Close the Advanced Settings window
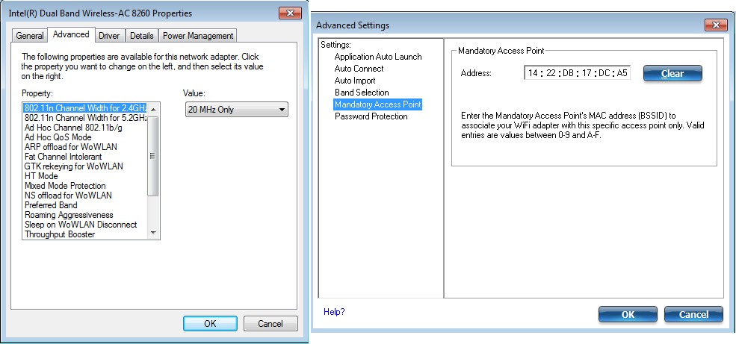Screen dimensions: 736x344 point(716,25)
